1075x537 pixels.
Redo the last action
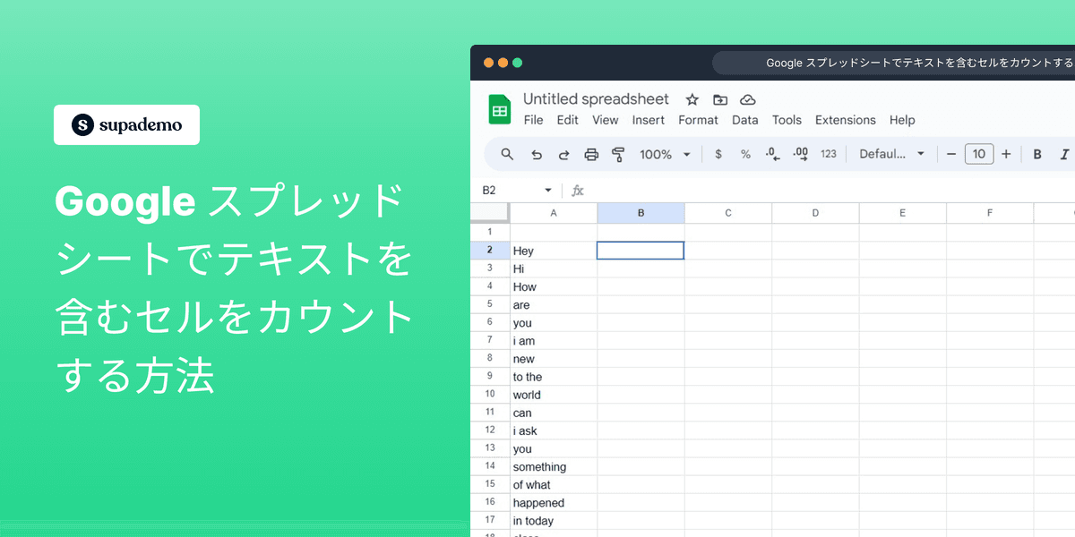(563, 154)
